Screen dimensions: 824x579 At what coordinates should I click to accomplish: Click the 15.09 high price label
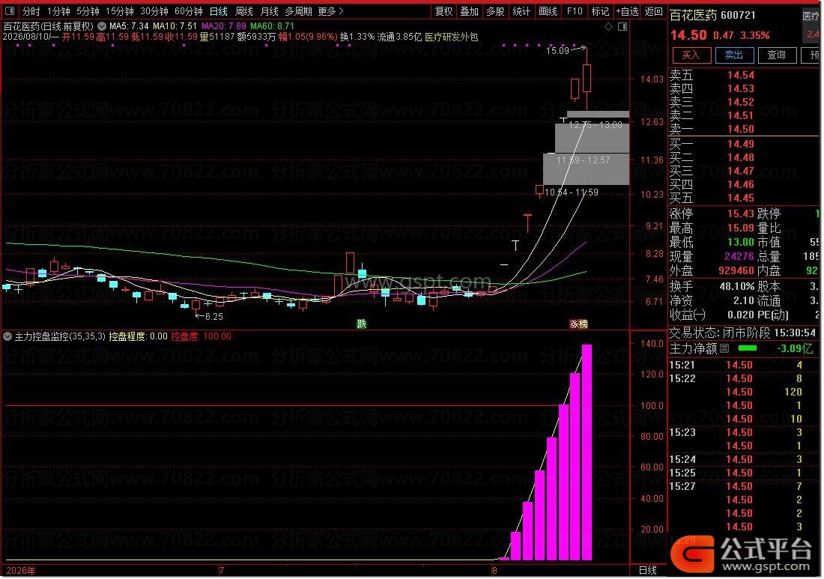[557, 50]
